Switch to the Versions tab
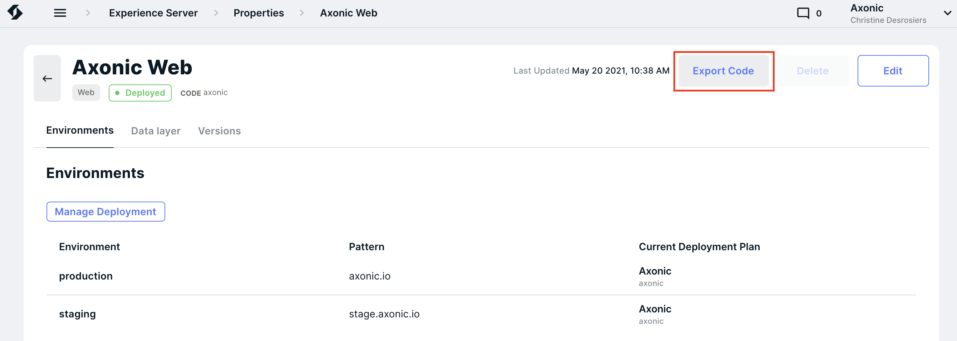Screen dimensions: 957x341 coord(219,131)
